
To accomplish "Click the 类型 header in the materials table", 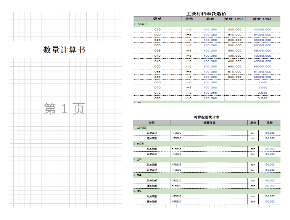I will [x=157, y=19].
